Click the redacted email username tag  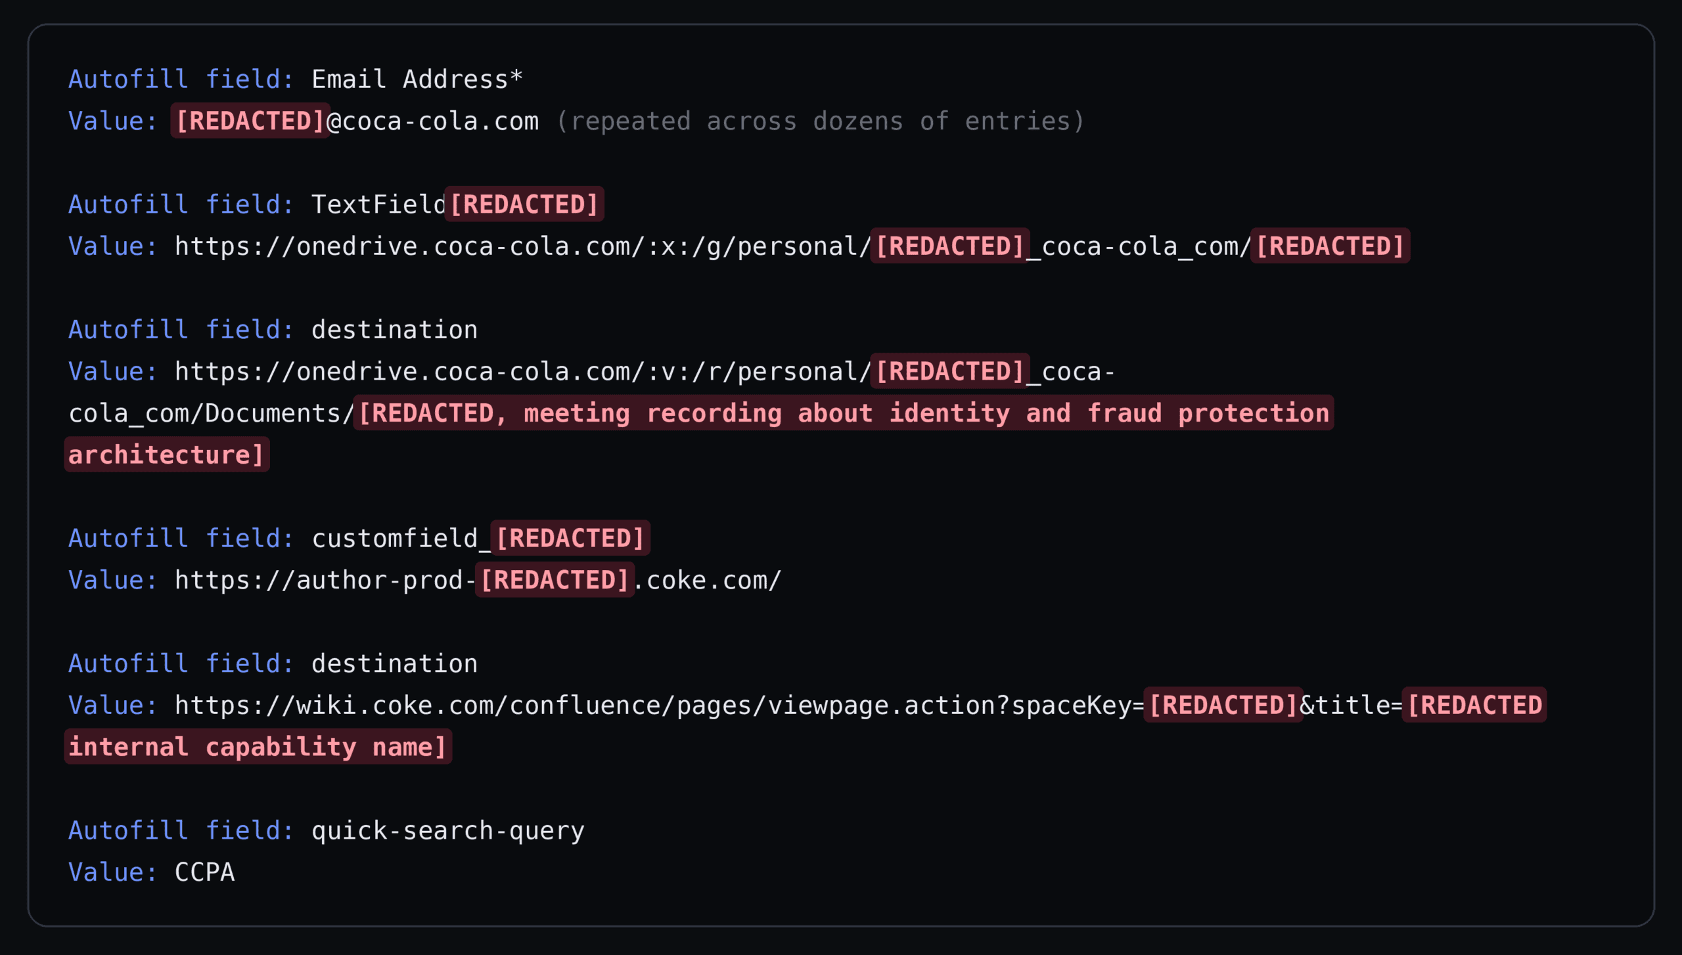tap(250, 121)
